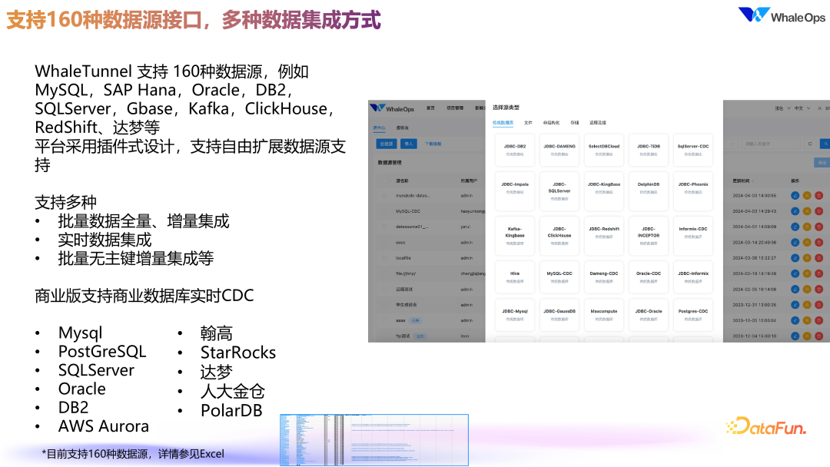Select the JDBC-DB2 source card
Screen dimensions: 830x467
point(514,151)
